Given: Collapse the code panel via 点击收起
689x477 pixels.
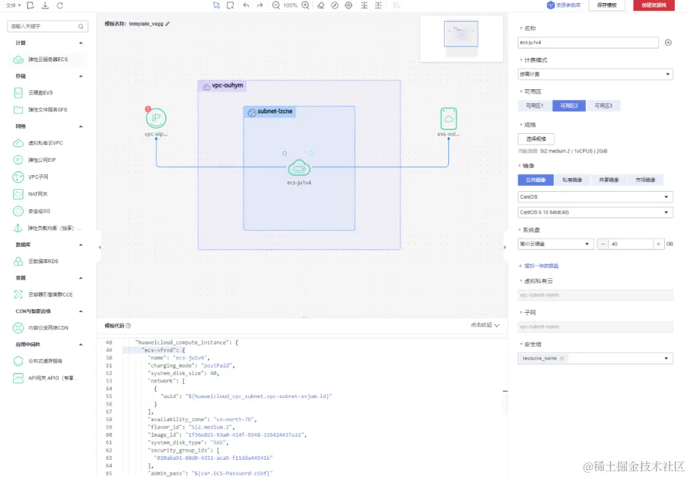Looking at the screenshot, I should [485, 325].
